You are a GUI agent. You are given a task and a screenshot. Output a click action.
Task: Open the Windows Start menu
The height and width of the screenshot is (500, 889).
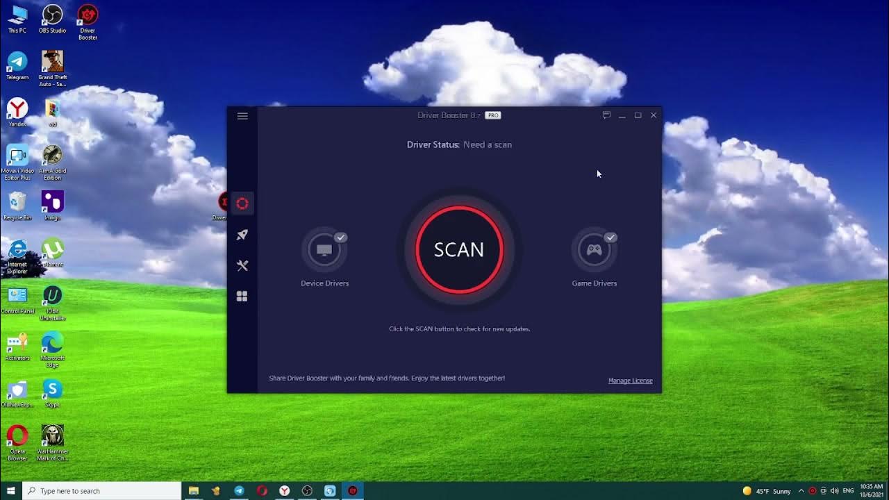(11, 491)
